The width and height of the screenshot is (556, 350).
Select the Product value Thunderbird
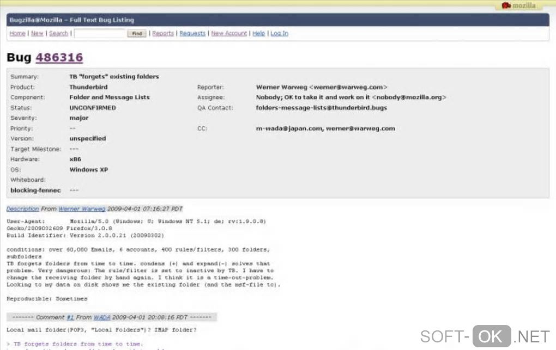tap(88, 87)
